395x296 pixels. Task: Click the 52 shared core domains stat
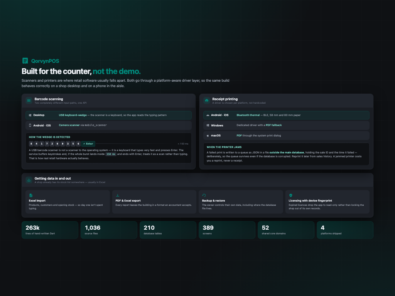click(x=286, y=230)
